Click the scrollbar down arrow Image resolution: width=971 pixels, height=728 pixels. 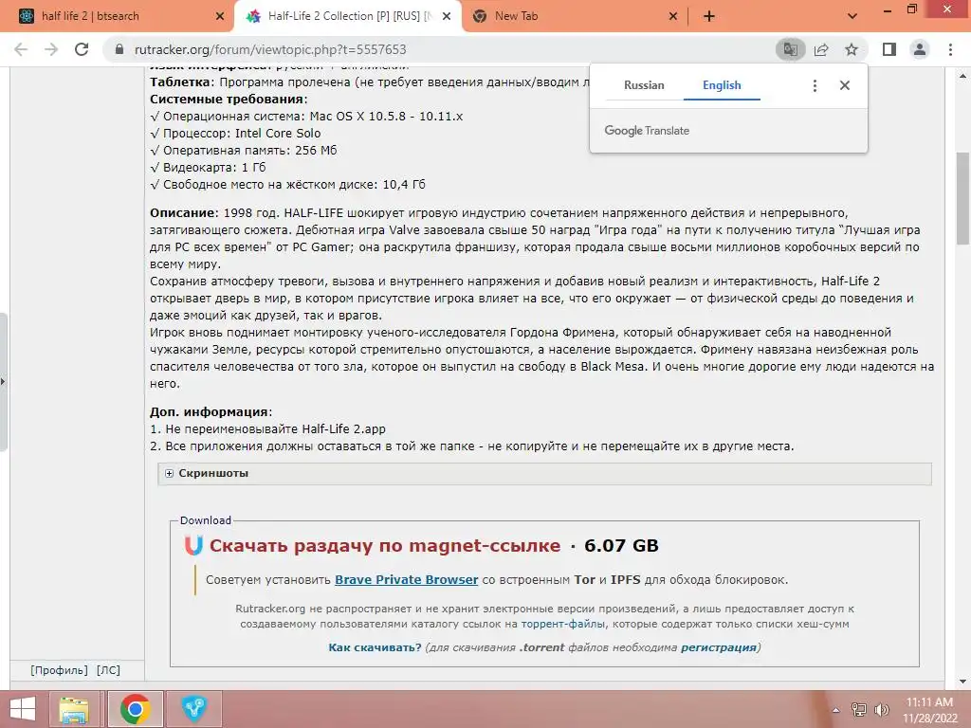pyautogui.click(x=963, y=682)
